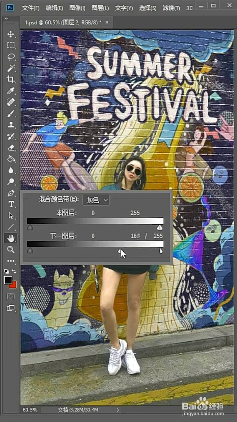Click 下一图层 black point slider handle
Viewport: 237px width, 422px height.
[30, 251]
